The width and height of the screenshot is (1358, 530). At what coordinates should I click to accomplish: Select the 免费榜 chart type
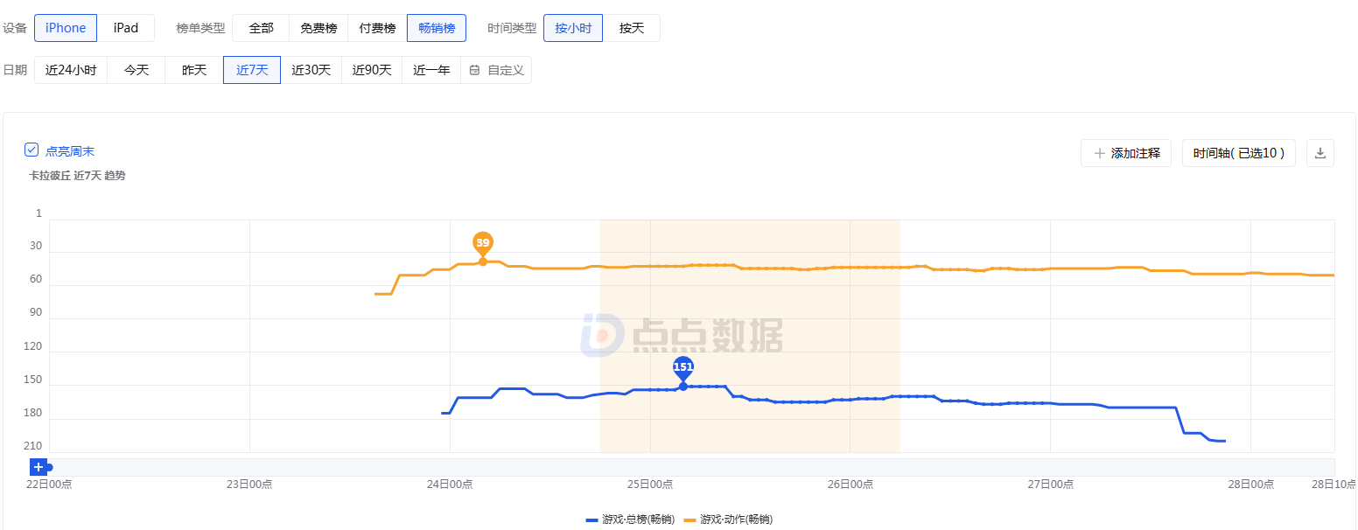pyautogui.click(x=318, y=28)
